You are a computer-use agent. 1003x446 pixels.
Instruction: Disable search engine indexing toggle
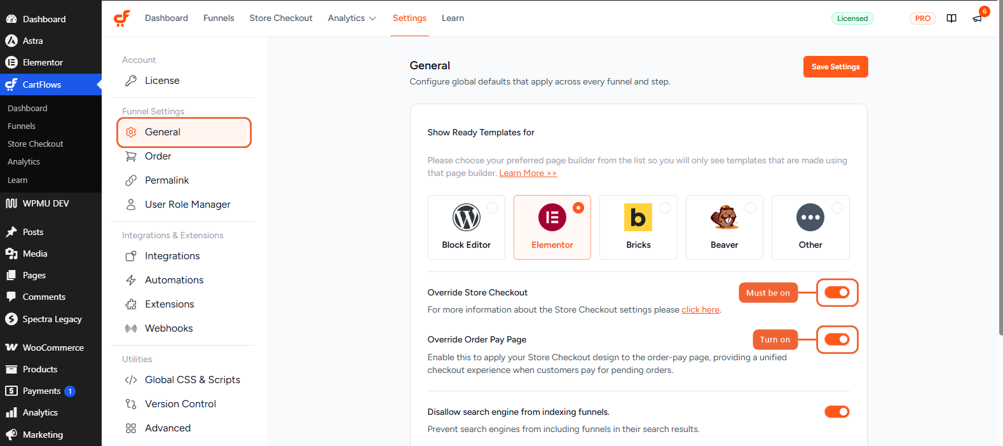click(837, 412)
